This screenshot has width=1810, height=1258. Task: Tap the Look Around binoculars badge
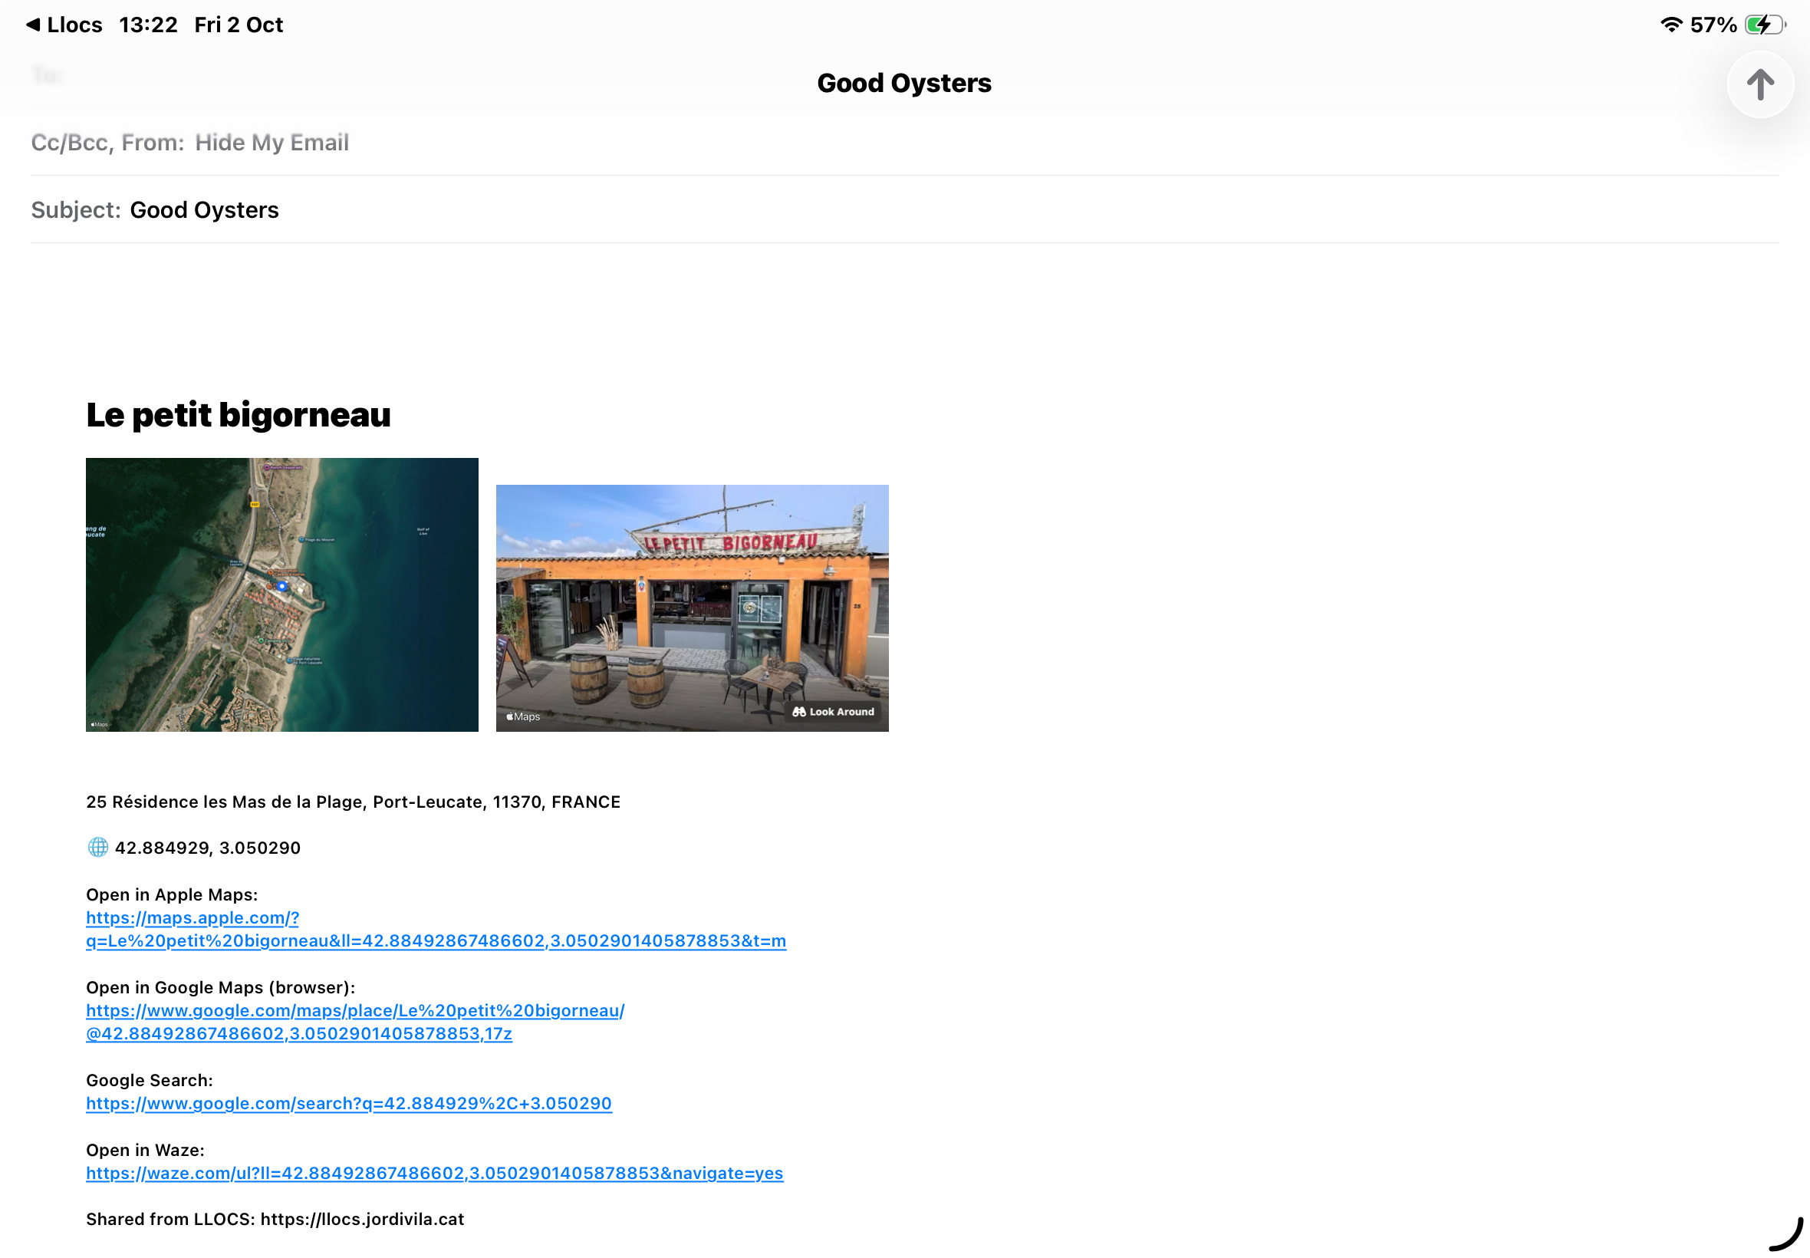(x=834, y=712)
